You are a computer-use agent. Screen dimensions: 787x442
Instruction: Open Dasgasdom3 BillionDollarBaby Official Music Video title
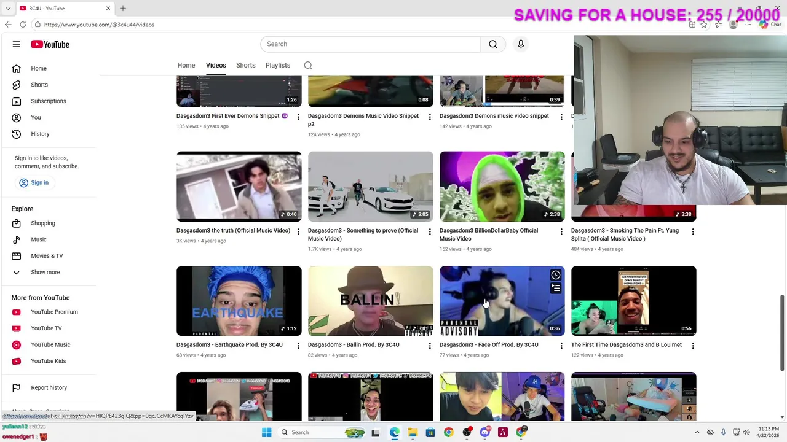pos(489,235)
